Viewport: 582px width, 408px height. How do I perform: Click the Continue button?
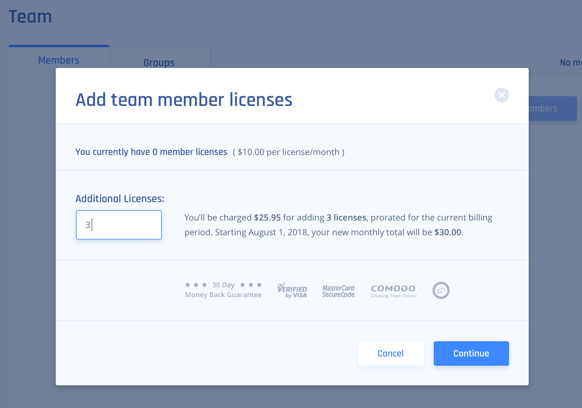click(x=471, y=353)
